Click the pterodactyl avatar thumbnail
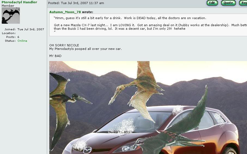This screenshot has height=154, width=247. click(11, 16)
